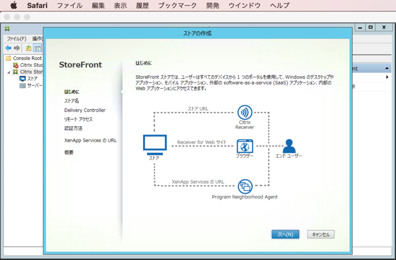Click the ストアの作成 dialog title
Screen dimensions: 396x260
click(197, 33)
